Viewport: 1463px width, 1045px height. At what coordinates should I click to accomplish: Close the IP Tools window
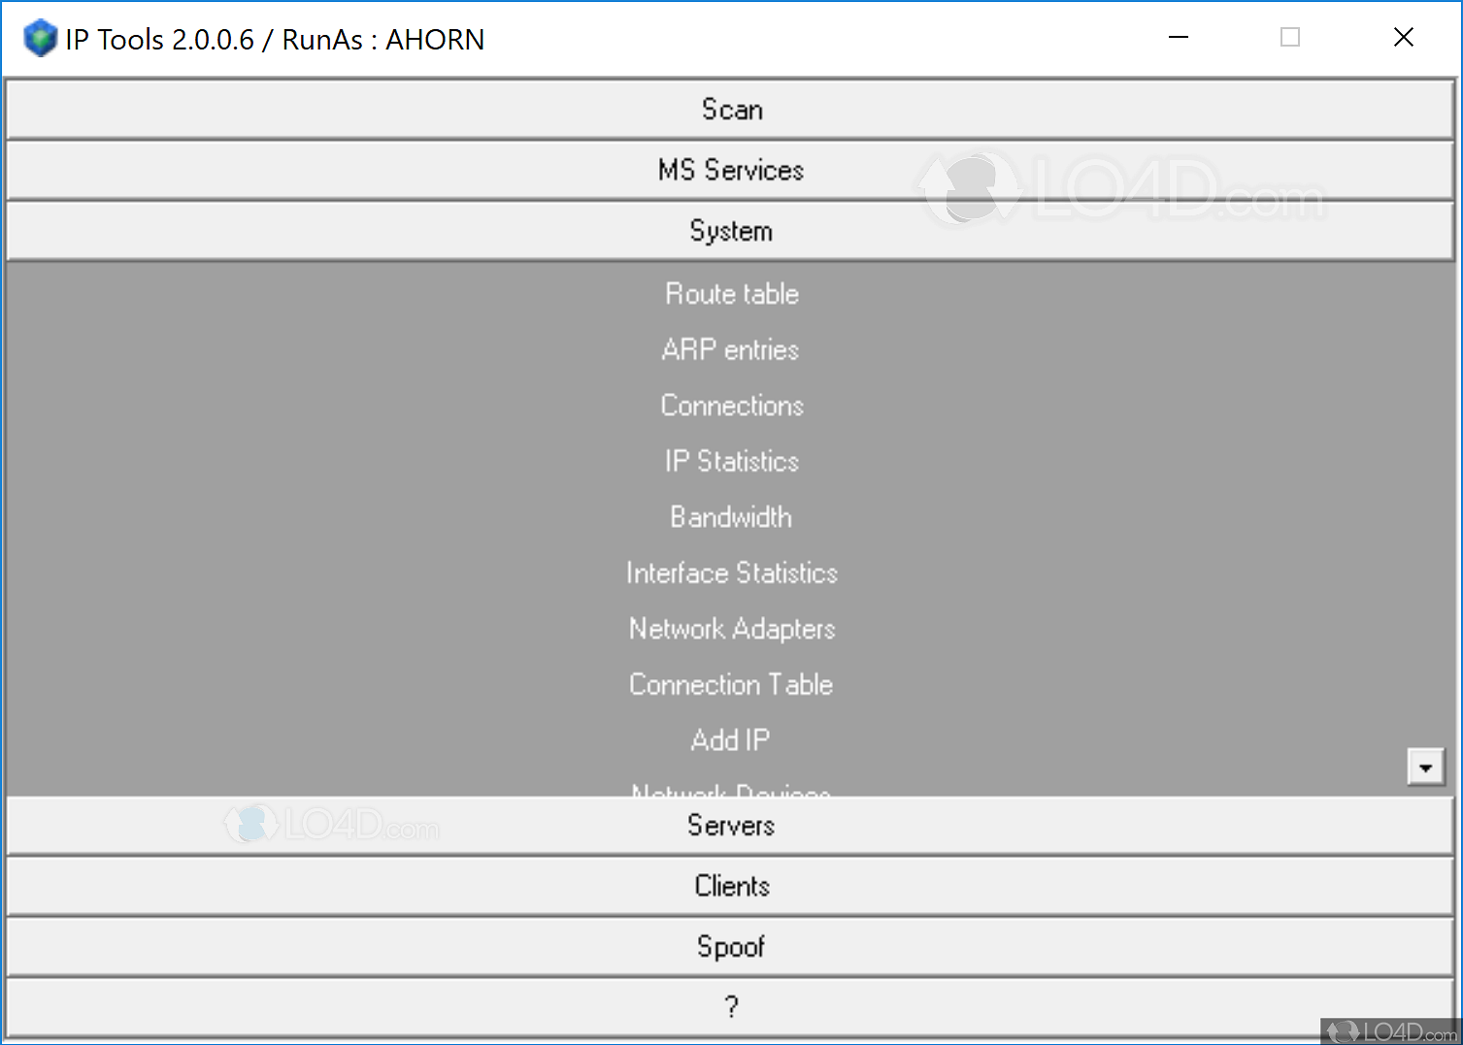[x=1403, y=38]
